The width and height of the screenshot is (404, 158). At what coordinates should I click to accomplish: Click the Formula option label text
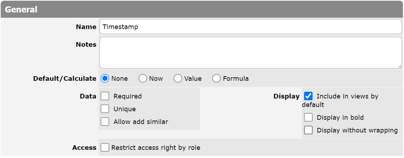pos(236,79)
